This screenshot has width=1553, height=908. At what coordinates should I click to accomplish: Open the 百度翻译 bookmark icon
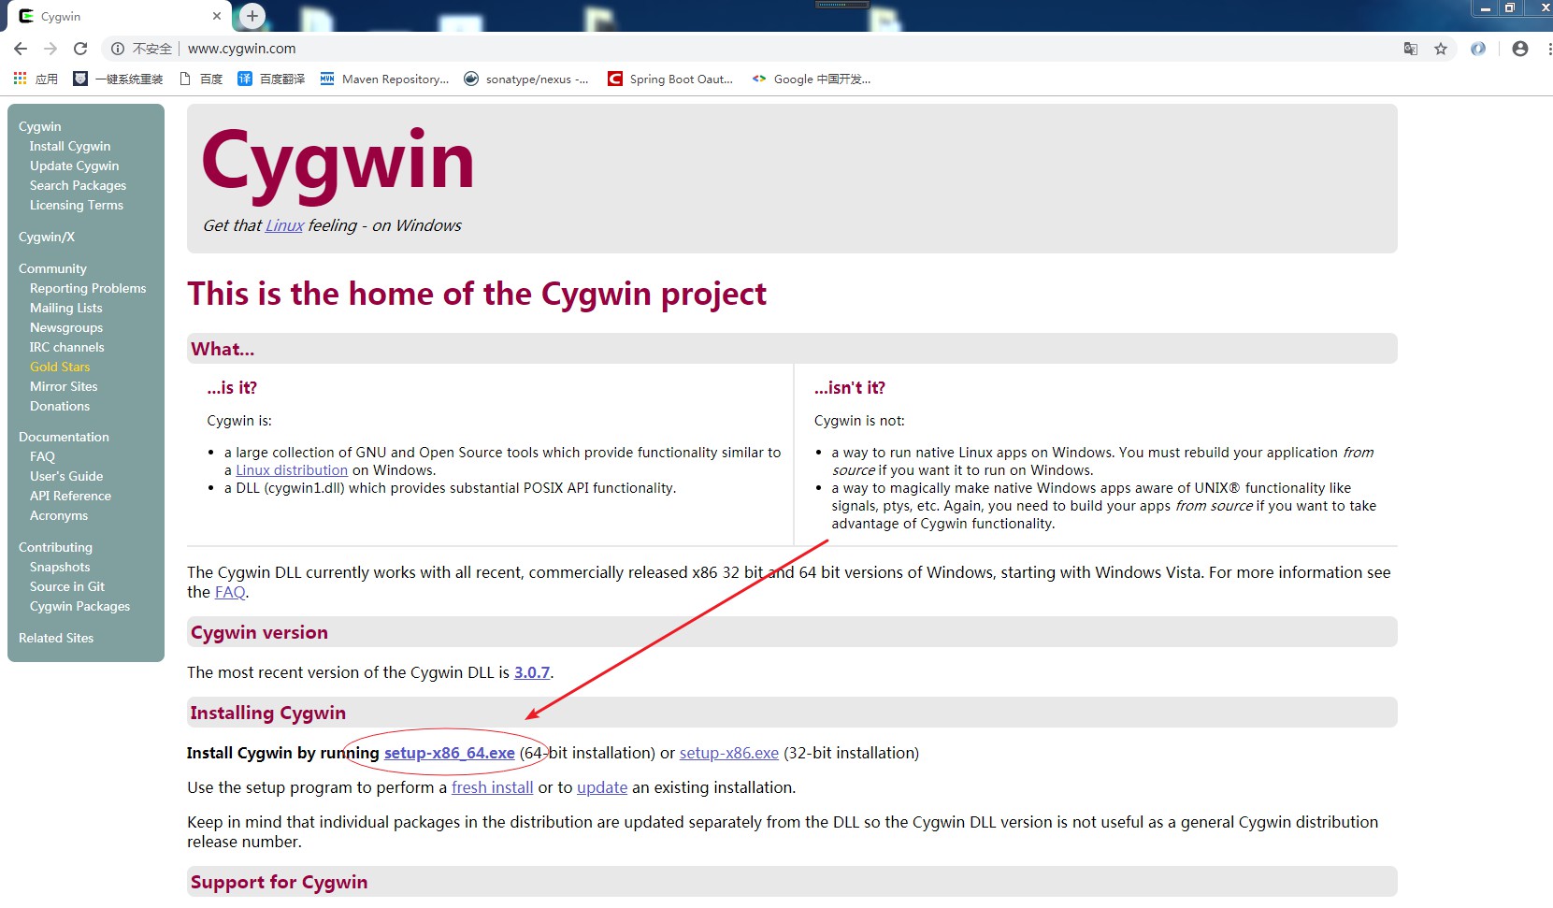pyautogui.click(x=245, y=79)
